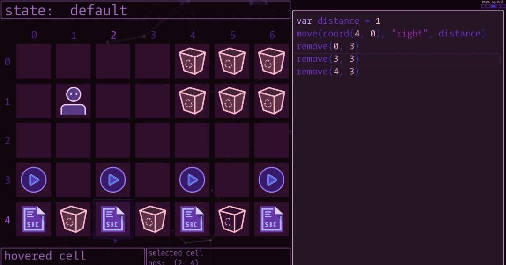506x265 pixels.
Task: Click the play icon in column 0
Action: click(34, 179)
